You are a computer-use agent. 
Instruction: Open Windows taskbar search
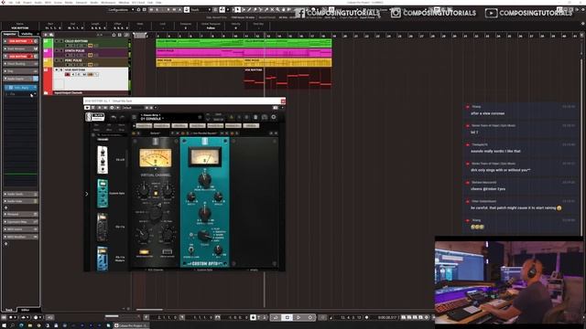[x=12, y=325]
